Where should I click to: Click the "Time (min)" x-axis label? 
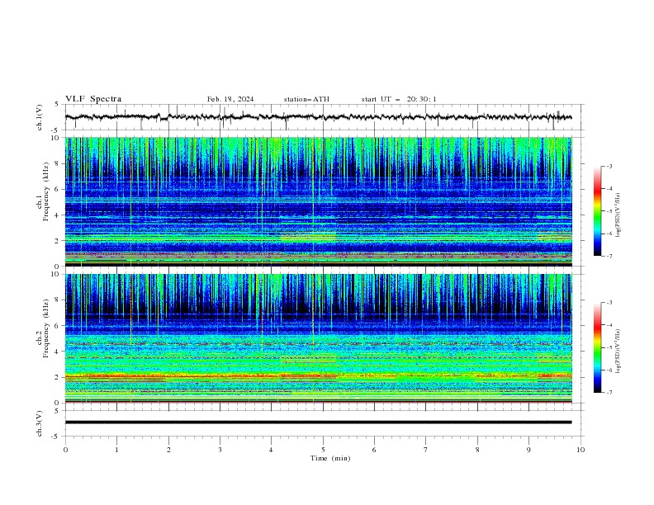[330, 458]
